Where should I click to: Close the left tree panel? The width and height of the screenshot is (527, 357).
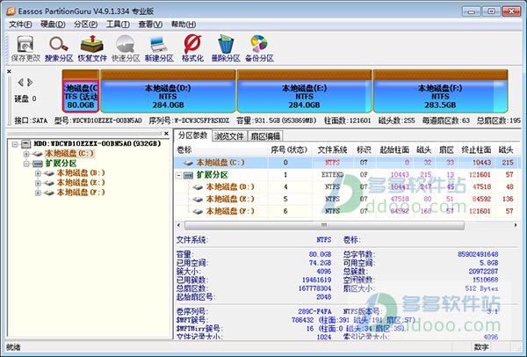point(166,134)
